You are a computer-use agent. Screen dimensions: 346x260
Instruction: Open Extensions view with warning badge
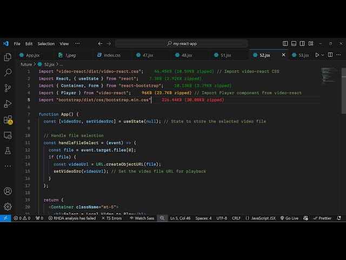[8, 120]
